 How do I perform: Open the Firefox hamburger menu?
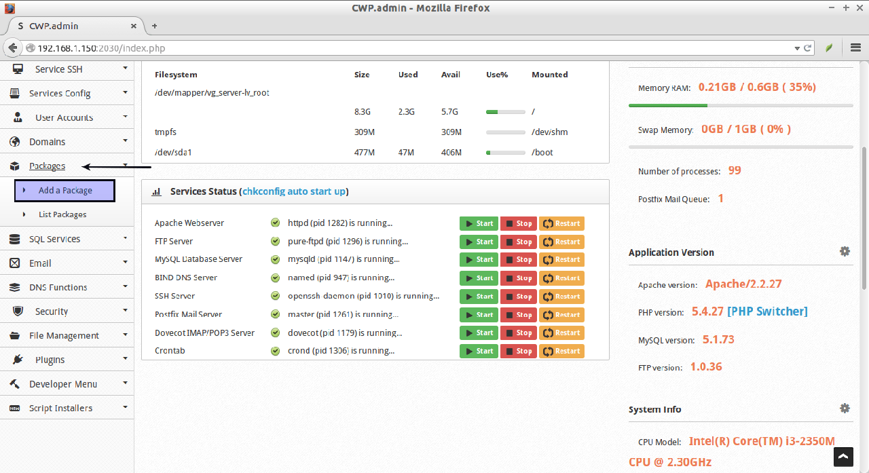tap(855, 48)
